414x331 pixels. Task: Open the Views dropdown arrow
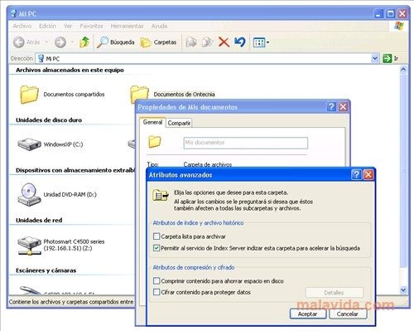coord(267,42)
